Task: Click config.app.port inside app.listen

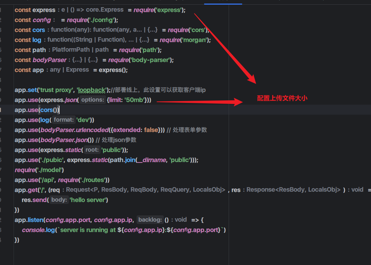Action: point(68,220)
